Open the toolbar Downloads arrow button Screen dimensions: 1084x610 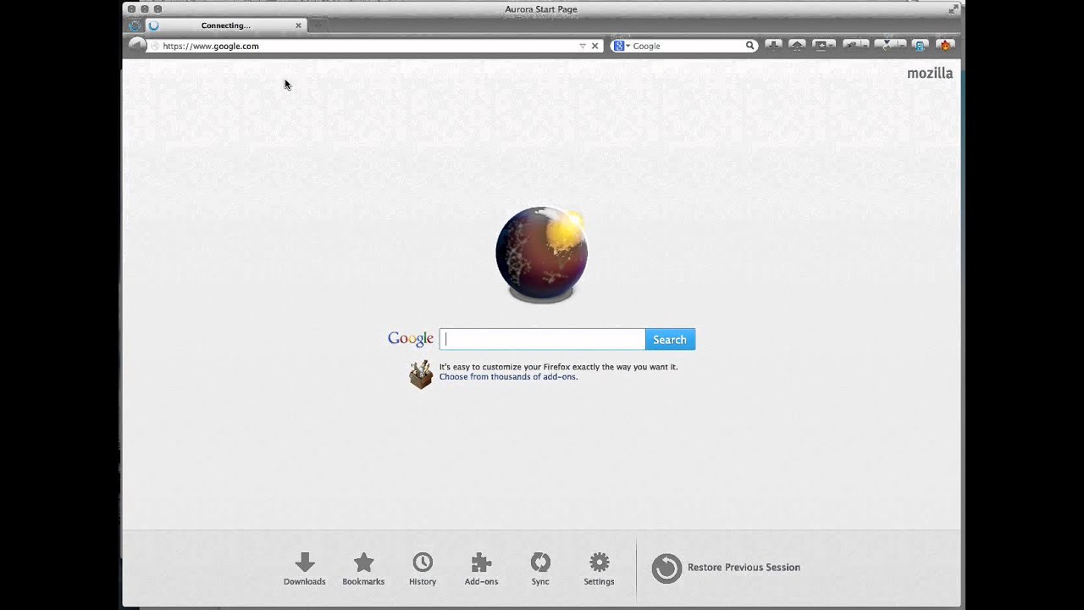tap(773, 45)
